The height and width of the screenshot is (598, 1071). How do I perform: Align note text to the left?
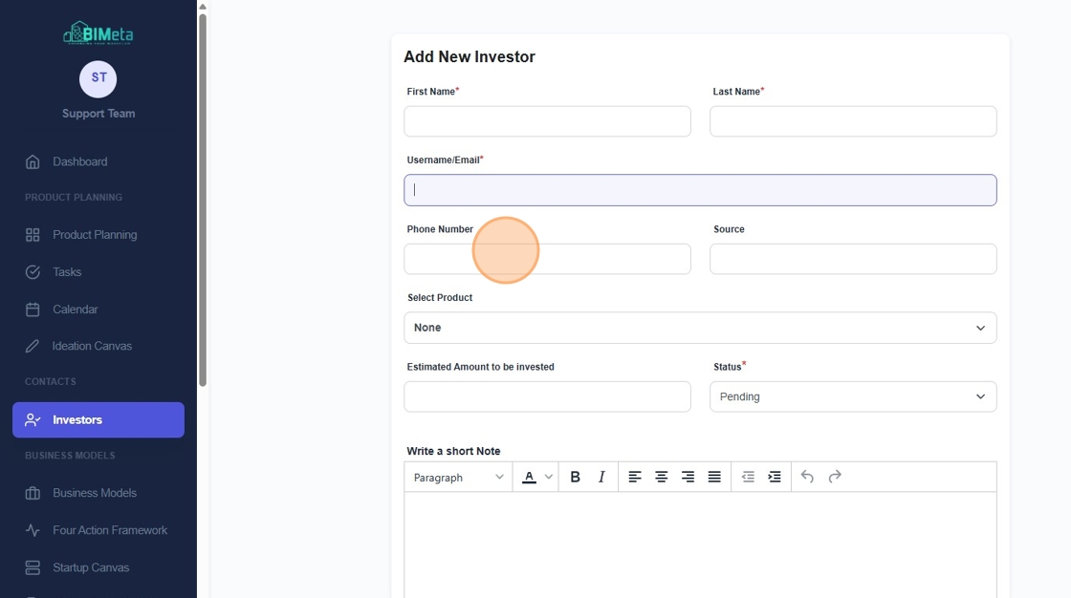pos(635,478)
